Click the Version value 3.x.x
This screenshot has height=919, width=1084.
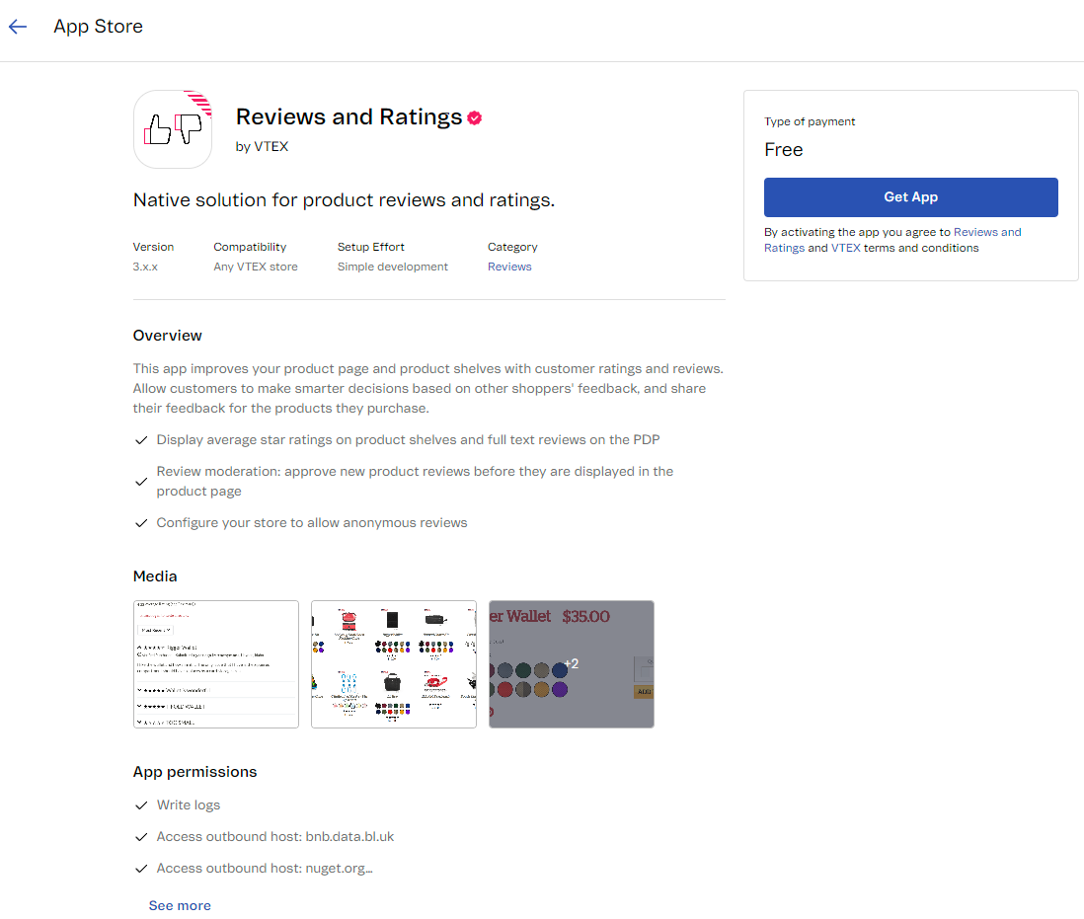pyautogui.click(x=145, y=267)
